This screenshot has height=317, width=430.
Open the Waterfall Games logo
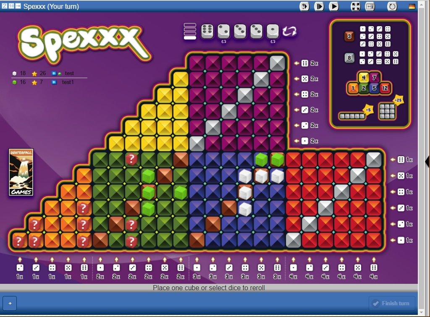[x=21, y=172]
